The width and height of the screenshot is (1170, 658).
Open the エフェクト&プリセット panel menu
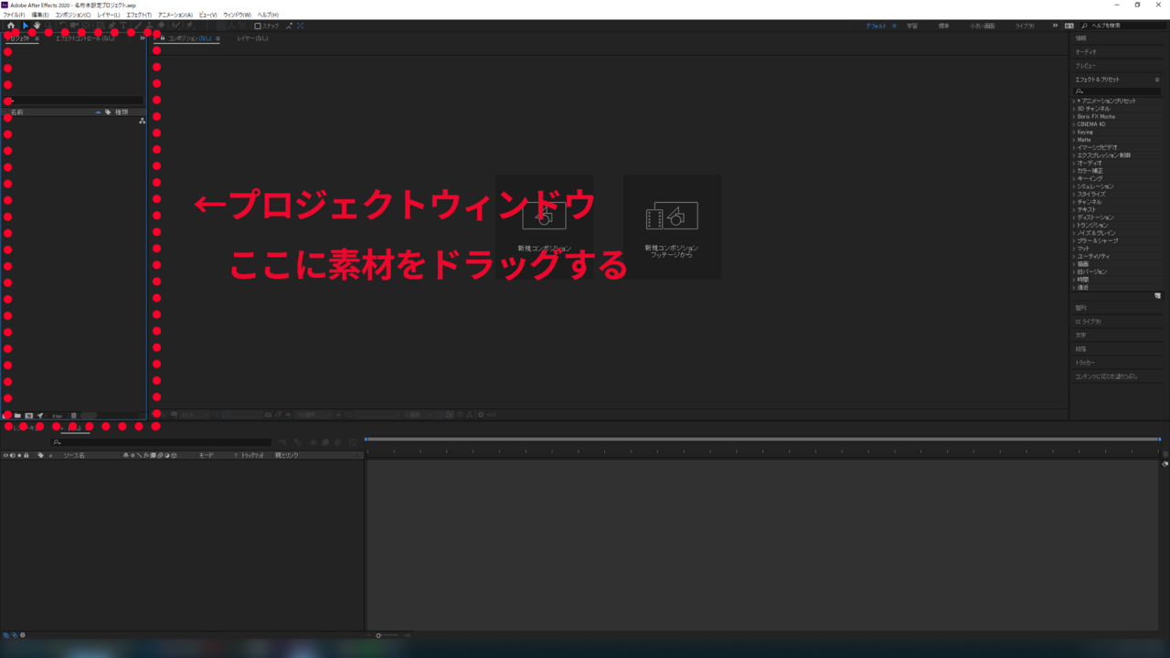pyautogui.click(x=1157, y=80)
